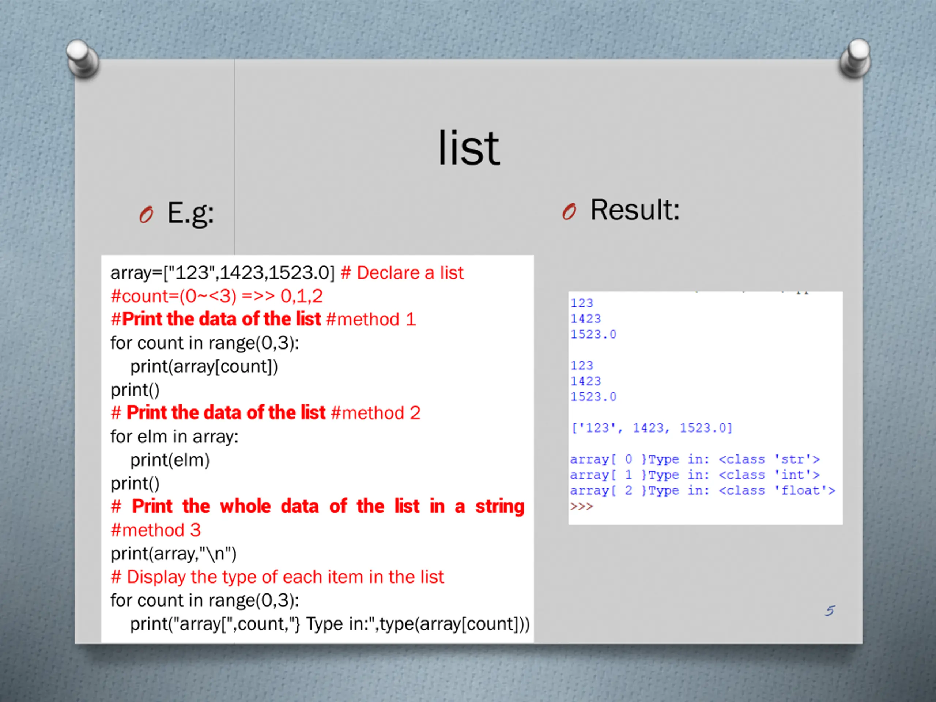The width and height of the screenshot is (936, 702).
Task: Click the '>>>' prompt in the result
Action: [581, 506]
